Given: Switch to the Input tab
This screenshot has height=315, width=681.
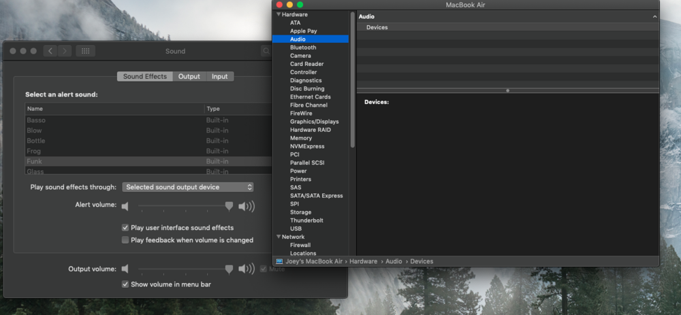Looking at the screenshot, I should point(219,77).
